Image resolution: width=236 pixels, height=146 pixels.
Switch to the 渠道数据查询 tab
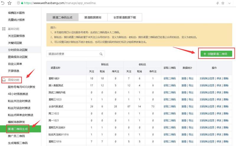point(93,17)
